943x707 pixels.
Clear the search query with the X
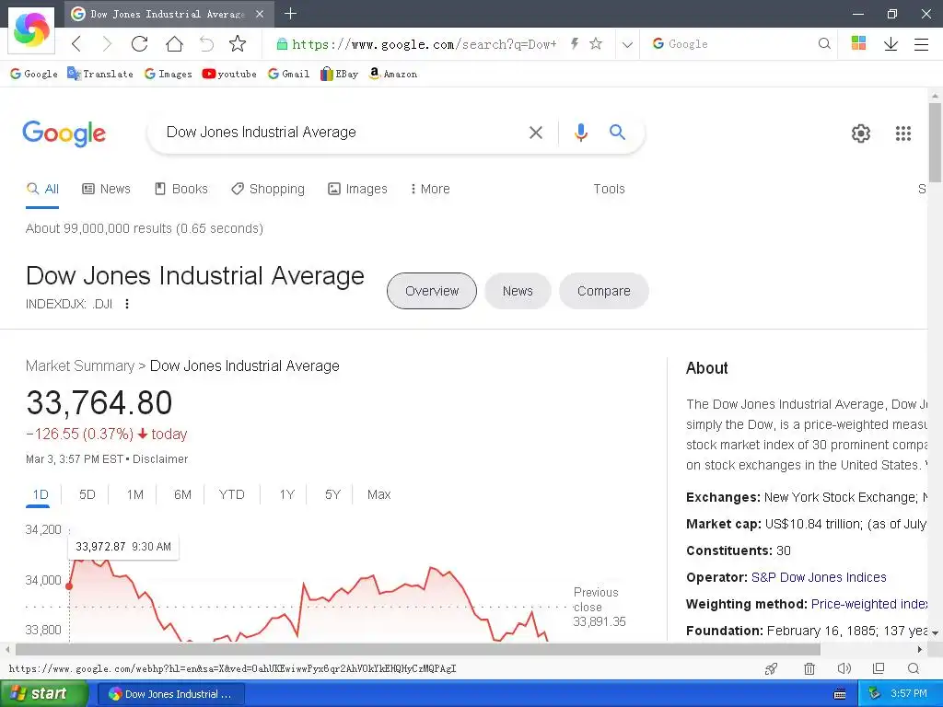(x=536, y=133)
